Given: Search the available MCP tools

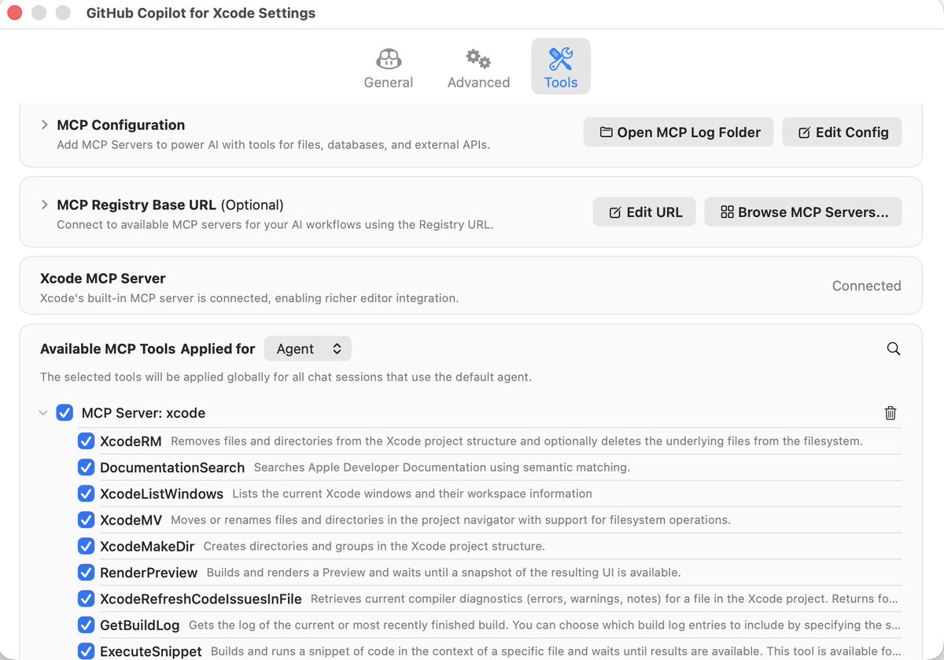Looking at the screenshot, I should (x=893, y=348).
